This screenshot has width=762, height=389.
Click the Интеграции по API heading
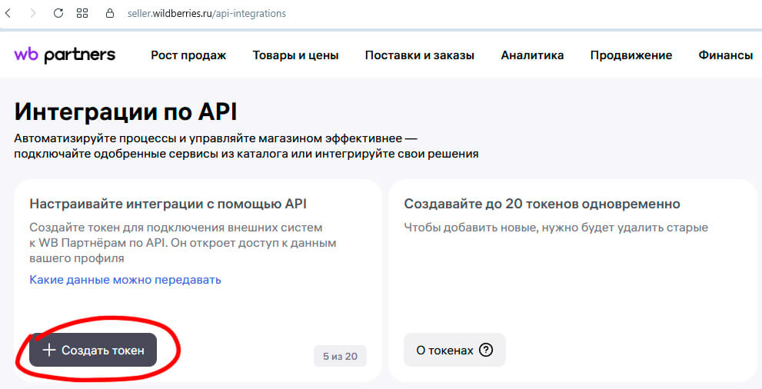[125, 111]
